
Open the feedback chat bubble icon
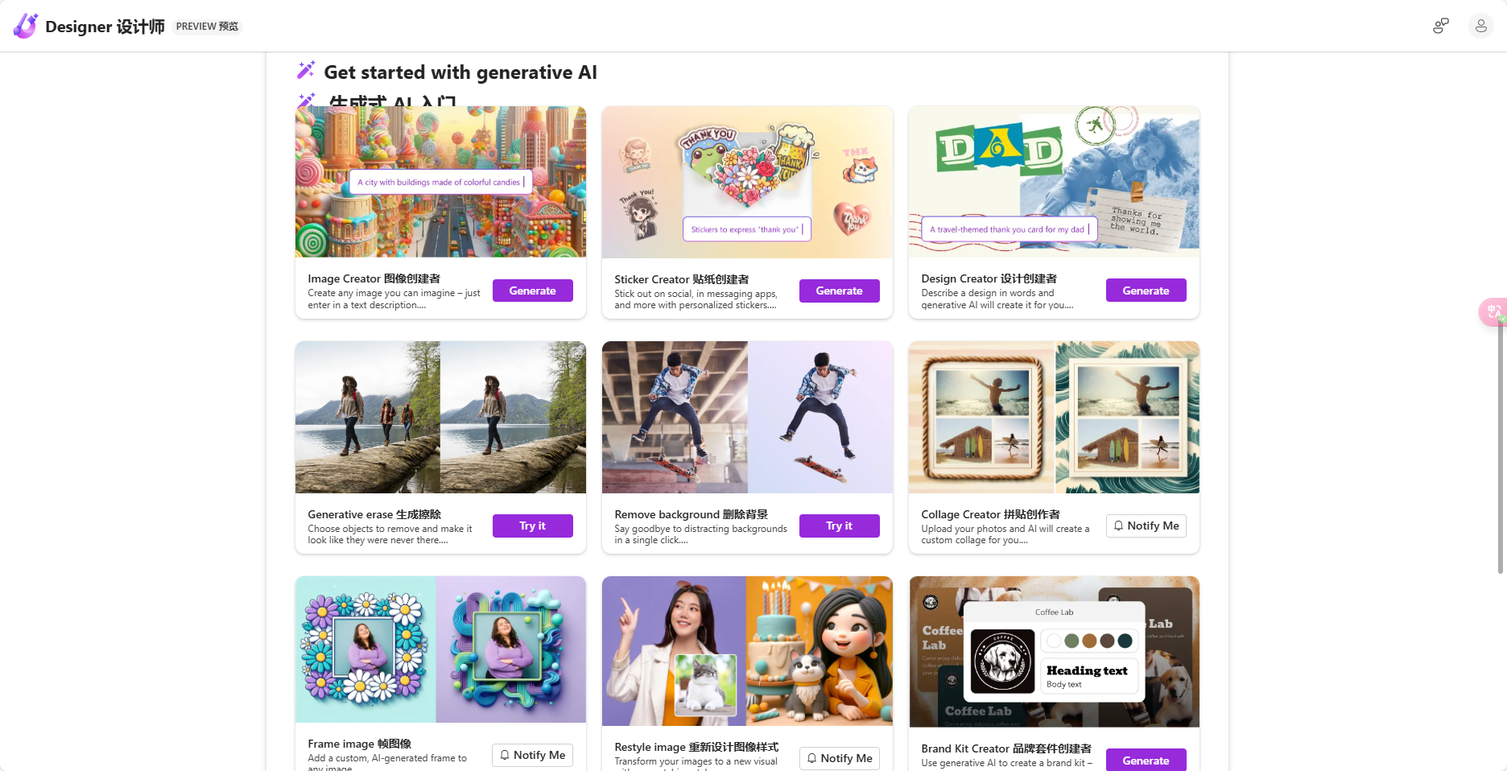click(1439, 26)
